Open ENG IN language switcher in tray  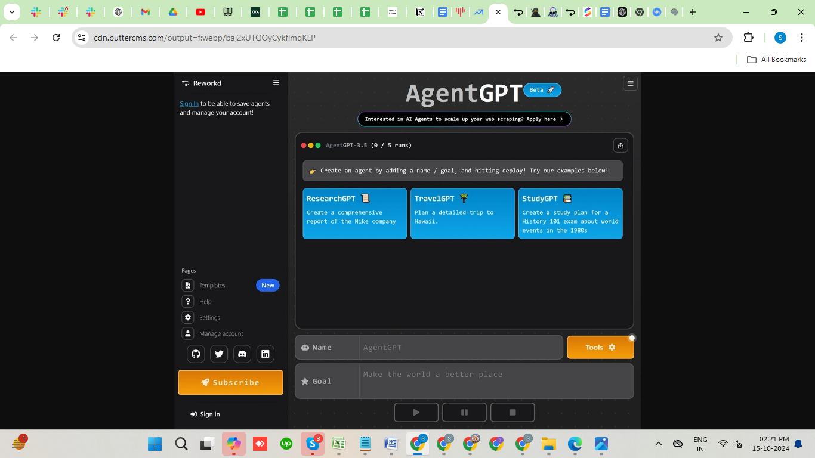700,444
